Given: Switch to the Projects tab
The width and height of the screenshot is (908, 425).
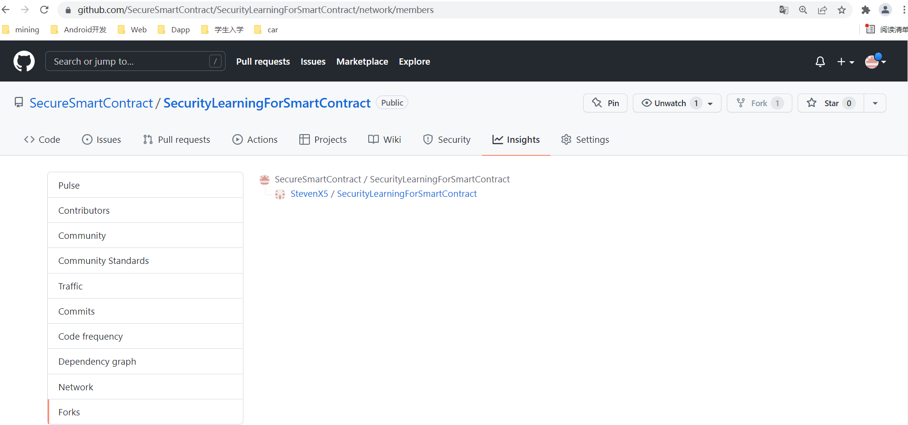Looking at the screenshot, I should [323, 139].
